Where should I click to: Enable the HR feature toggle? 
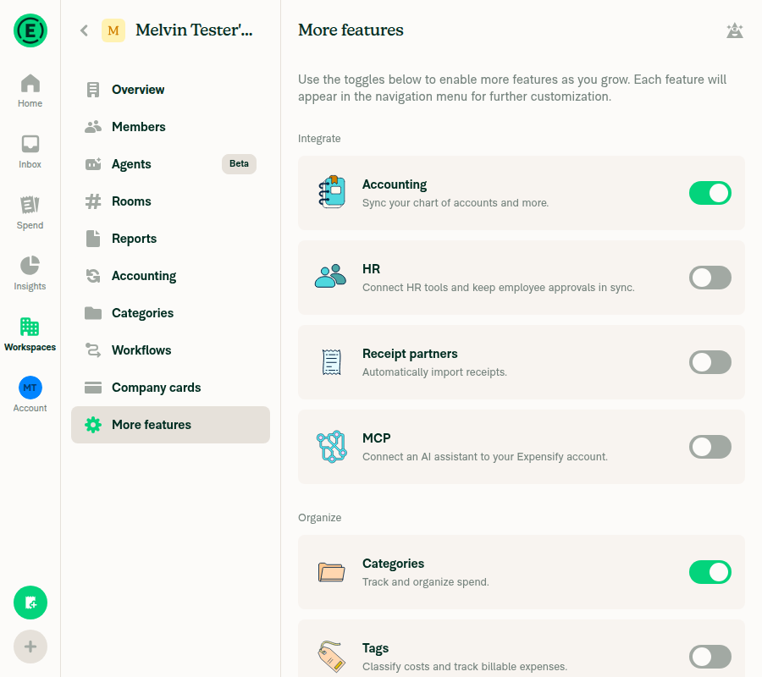point(710,278)
